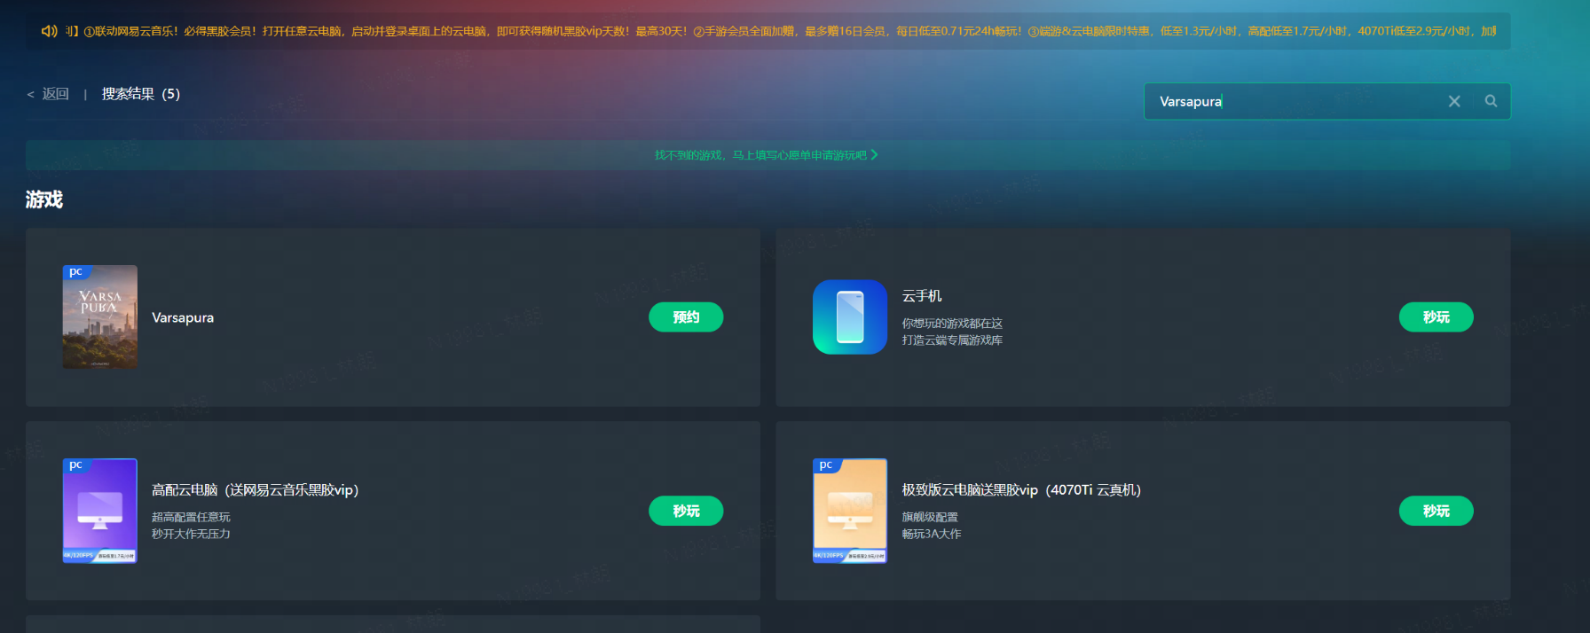This screenshot has height=633, width=1590.
Task: Click the 高配云电脑 (送网易云音乐黑胶vip) title
Action: 255,490
